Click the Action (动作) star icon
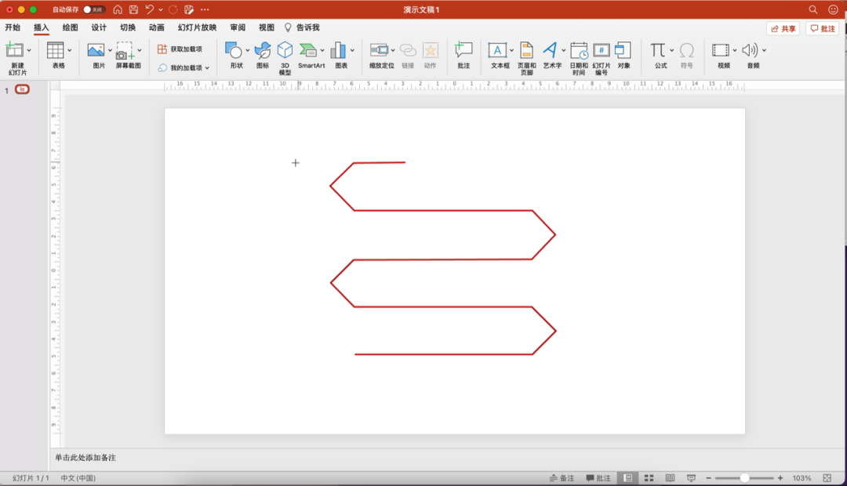 tap(431, 50)
